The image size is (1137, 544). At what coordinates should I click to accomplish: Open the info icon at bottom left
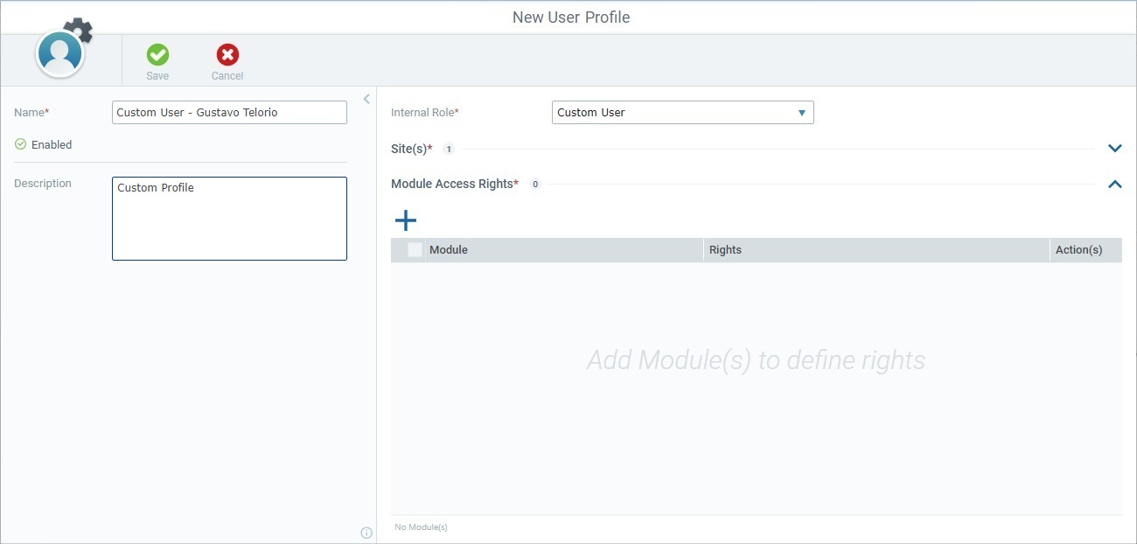[366, 532]
